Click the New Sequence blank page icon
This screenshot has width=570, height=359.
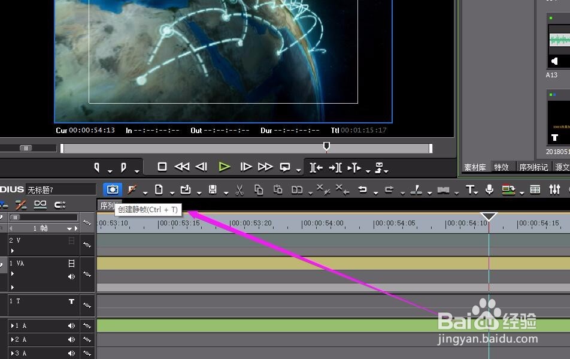pos(159,189)
